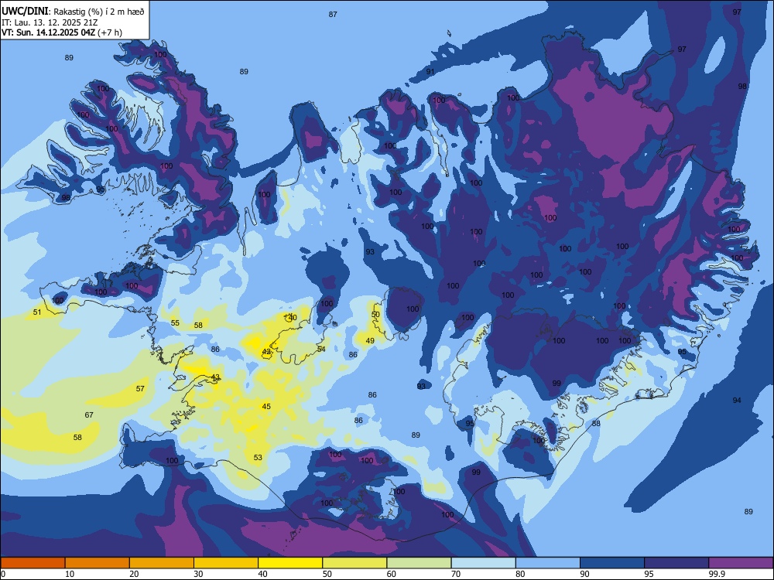
Task: Pick the light green 60–70 legend swatch
Action: (419, 563)
